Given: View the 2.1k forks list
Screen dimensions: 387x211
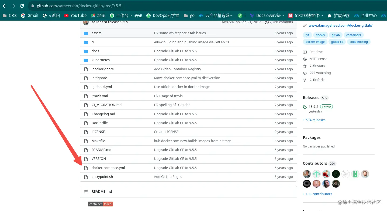Looking at the screenshot, I should (314, 80).
